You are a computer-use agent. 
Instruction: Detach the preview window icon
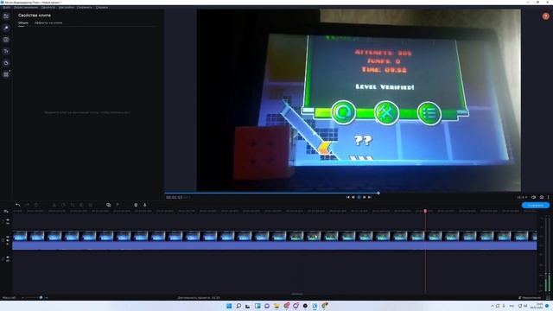click(534, 198)
